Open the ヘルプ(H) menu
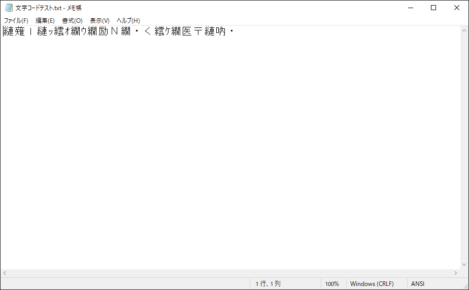 pyautogui.click(x=128, y=21)
